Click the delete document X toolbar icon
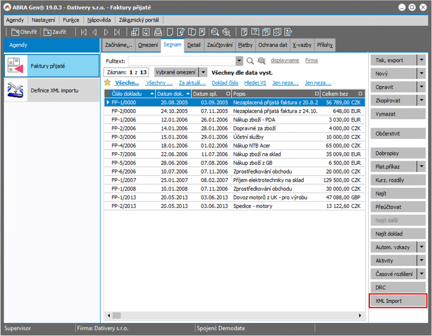 202,32
